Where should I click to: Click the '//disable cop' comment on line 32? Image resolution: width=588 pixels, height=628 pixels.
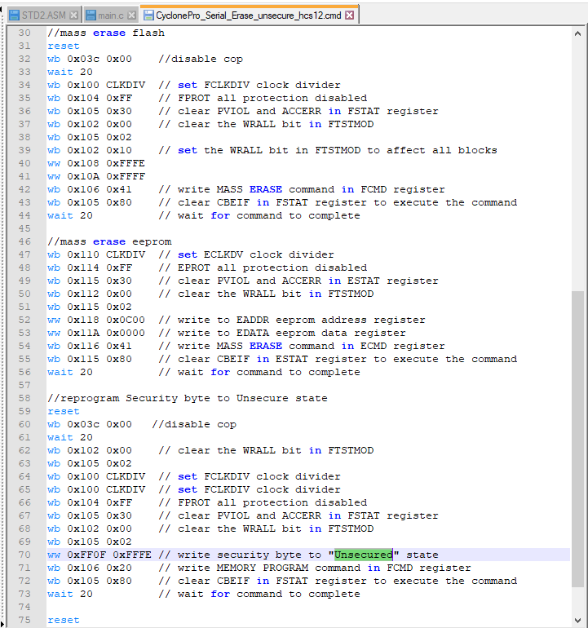tap(201, 59)
